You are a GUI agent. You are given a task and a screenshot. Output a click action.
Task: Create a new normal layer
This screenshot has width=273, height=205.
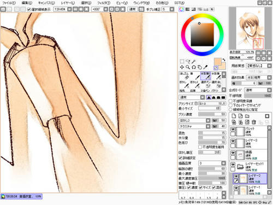coord(234,116)
